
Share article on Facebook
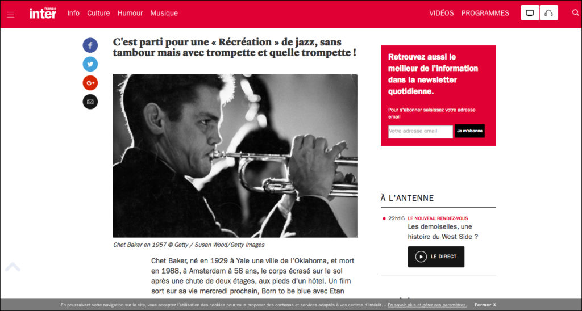(90, 45)
